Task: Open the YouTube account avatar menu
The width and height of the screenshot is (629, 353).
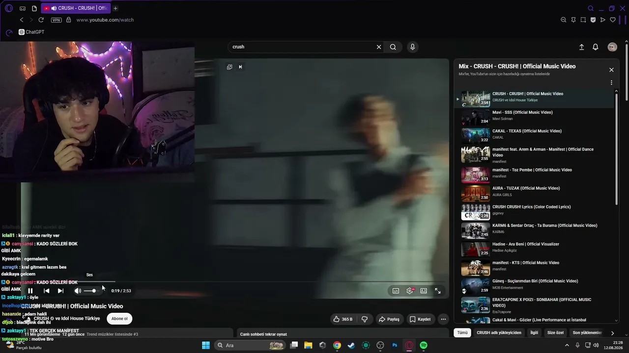Action: [612, 47]
